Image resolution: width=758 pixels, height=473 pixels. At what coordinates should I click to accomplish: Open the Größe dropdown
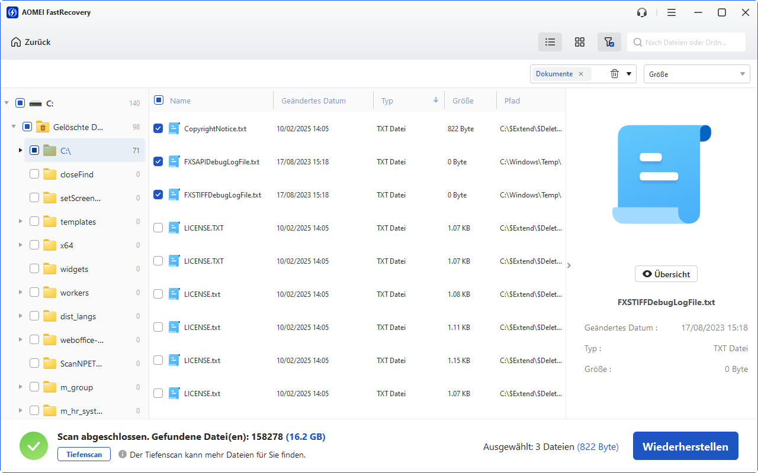pos(696,73)
